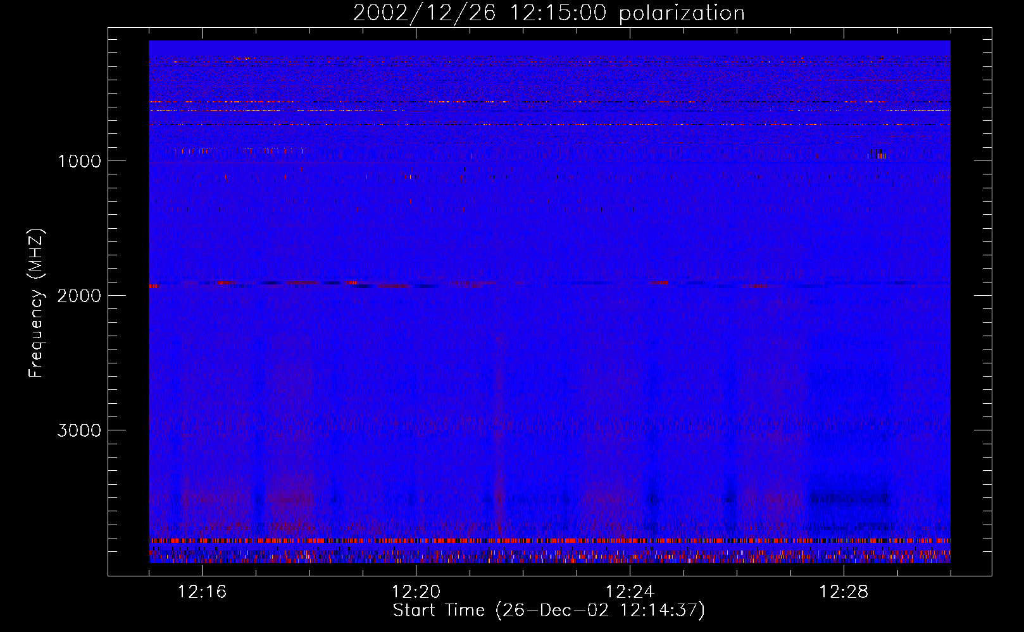Click the 1000 frequency tick label
Screen dimensions: 1024x632
[x=79, y=161]
